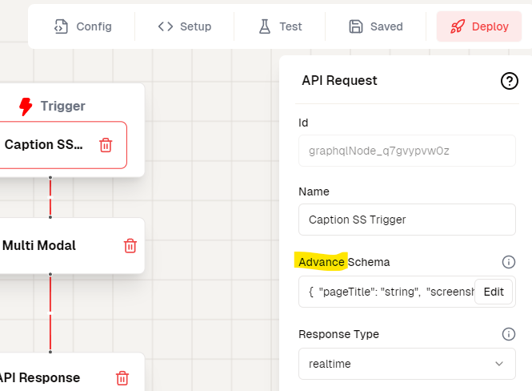
Task: Remove the API Response node via trash icon
Action: click(x=122, y=378)
